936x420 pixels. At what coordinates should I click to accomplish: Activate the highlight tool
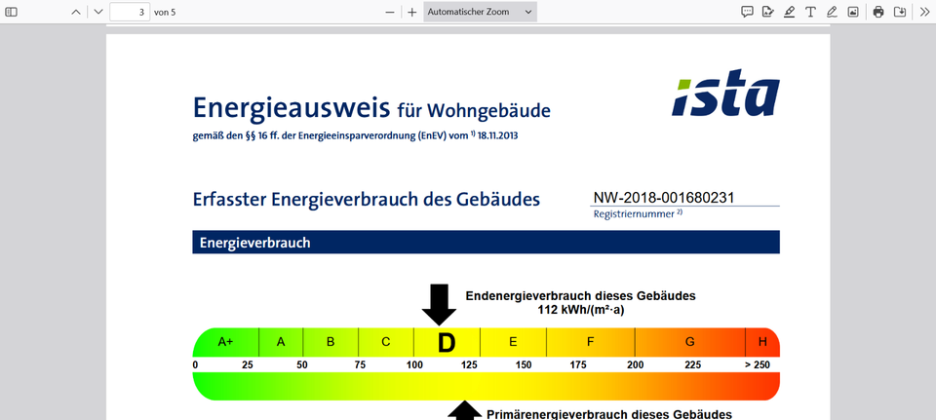click(x=789, y=12)
